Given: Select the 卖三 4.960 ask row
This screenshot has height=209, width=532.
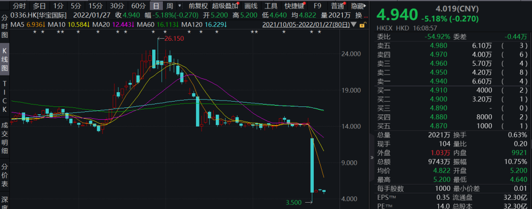Looking at the screenshot, I should pyautogui.click(x=453, y=63).
